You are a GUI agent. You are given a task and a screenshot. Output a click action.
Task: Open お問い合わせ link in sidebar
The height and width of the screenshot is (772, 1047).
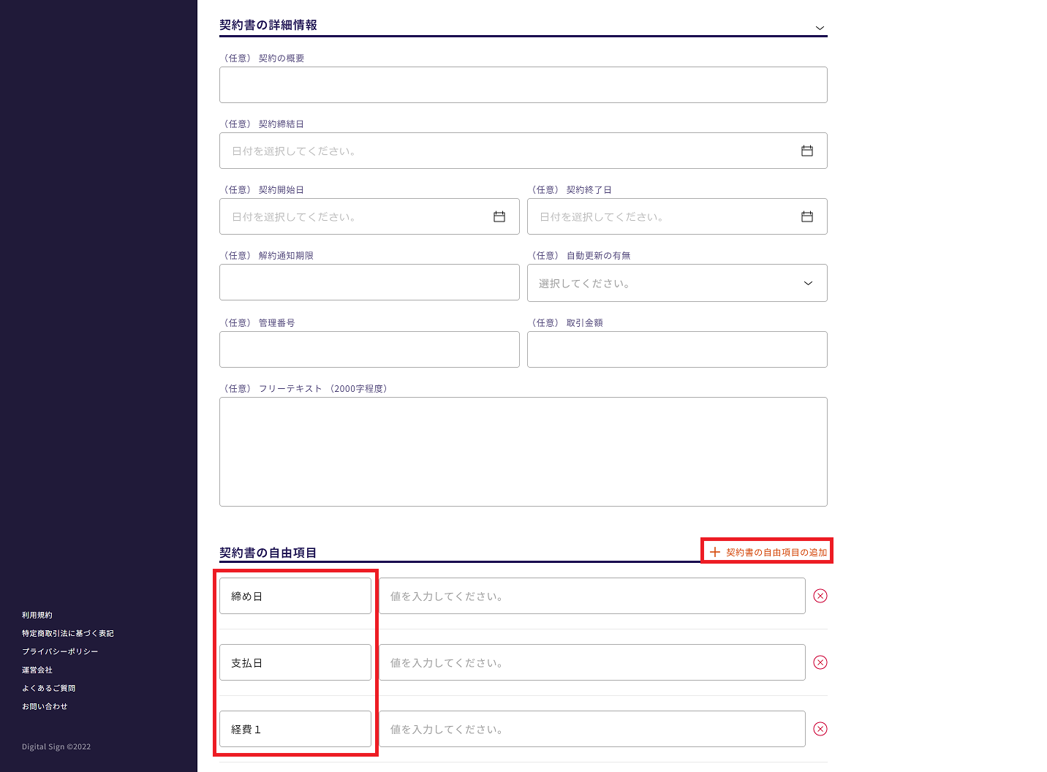(x=45, y=706)
